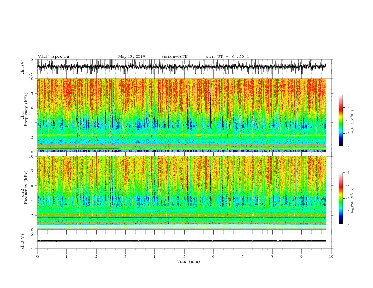Click the ch.2 spectrogram color scale bar
Viewport: 373px width, 288px height.
click(x=341, y=198)
